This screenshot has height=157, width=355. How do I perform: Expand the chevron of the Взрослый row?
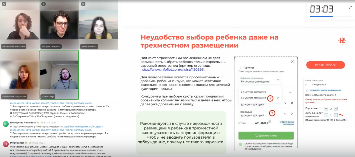pos(285,114)
